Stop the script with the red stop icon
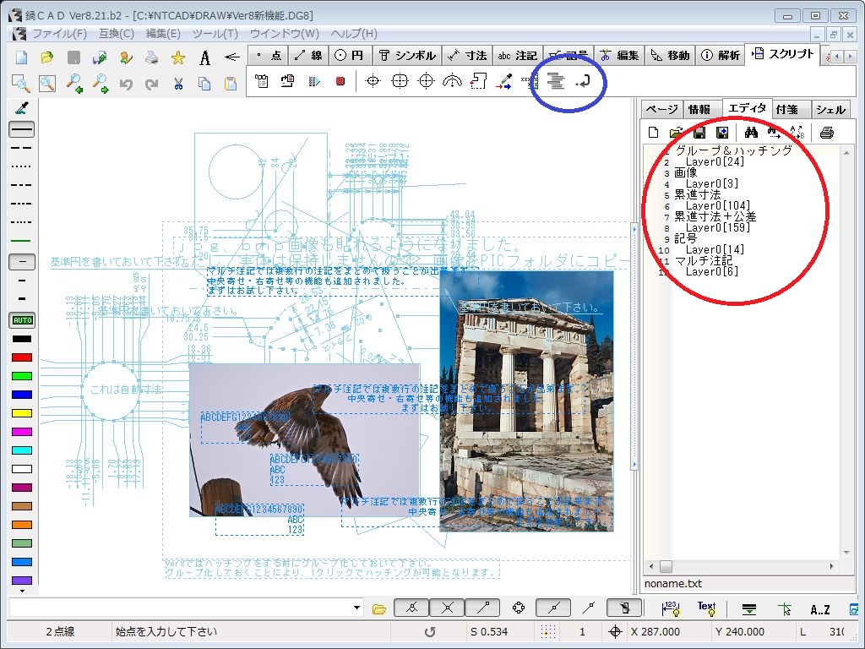The width and height of the screenshot is (865, 649). coord(340,81)
